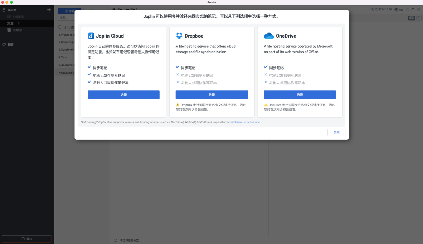
Task: Click 把笔记发布到互联网 under Joplin Cloud
Action: [x=109, y=75]
